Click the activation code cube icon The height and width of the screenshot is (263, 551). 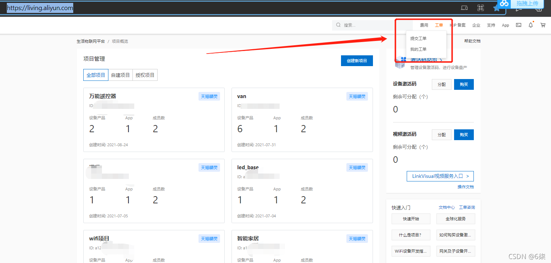401,62
